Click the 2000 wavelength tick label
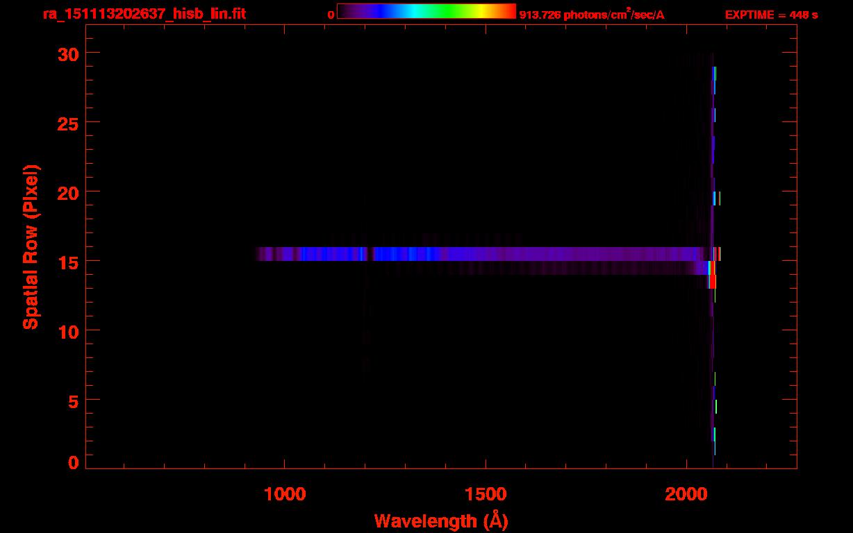853x533 pixels. (686, 493)
